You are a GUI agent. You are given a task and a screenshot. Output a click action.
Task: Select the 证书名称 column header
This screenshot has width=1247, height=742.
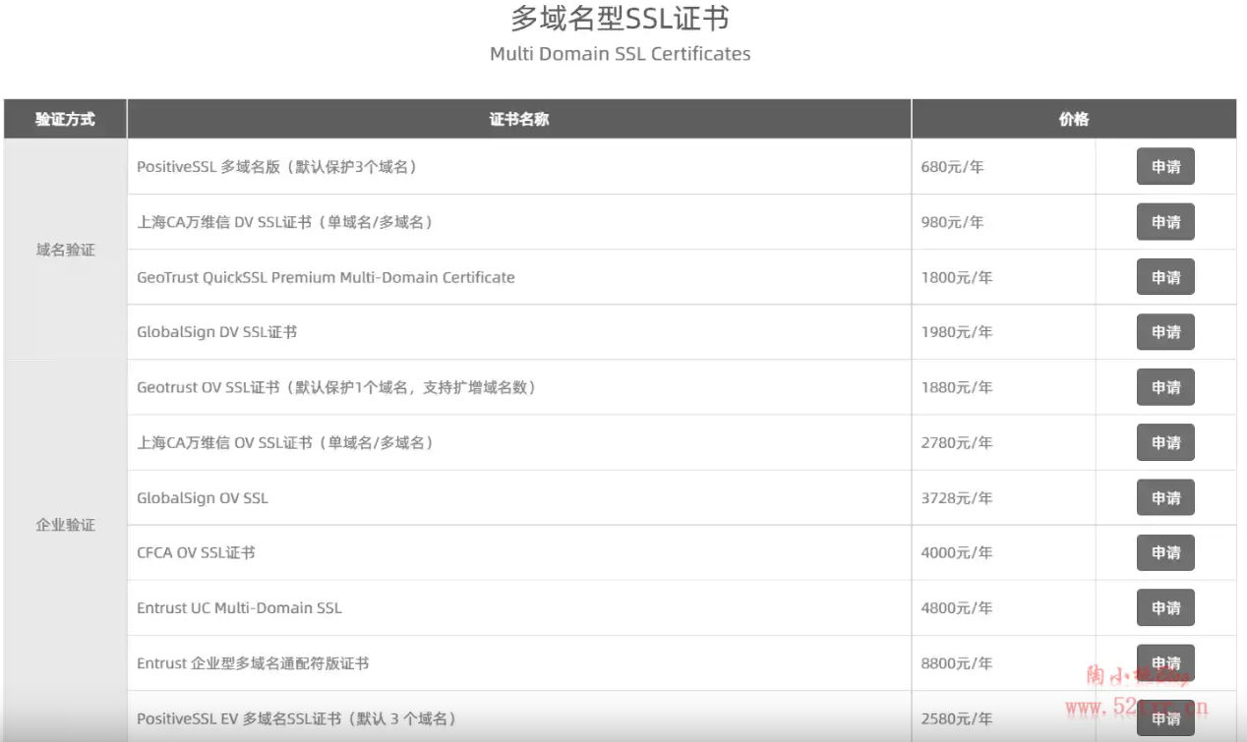point(519,119)
